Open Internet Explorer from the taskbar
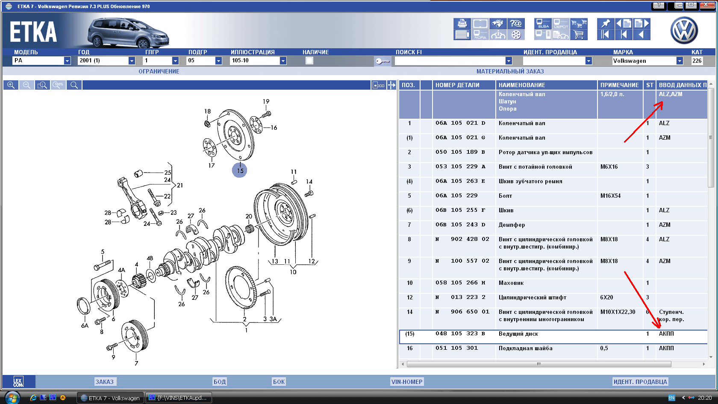The image size is (718, 404). point(33,398)
